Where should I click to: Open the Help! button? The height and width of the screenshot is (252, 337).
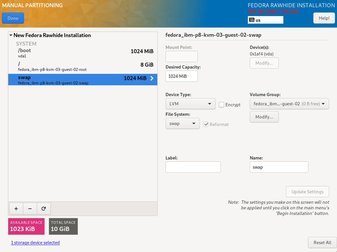pyautogui.click(x=324, y=18)
